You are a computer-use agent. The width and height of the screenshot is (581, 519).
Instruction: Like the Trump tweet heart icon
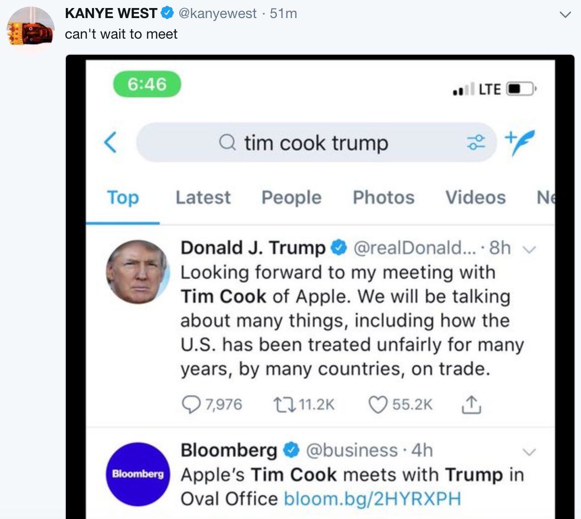coord(378,405)
